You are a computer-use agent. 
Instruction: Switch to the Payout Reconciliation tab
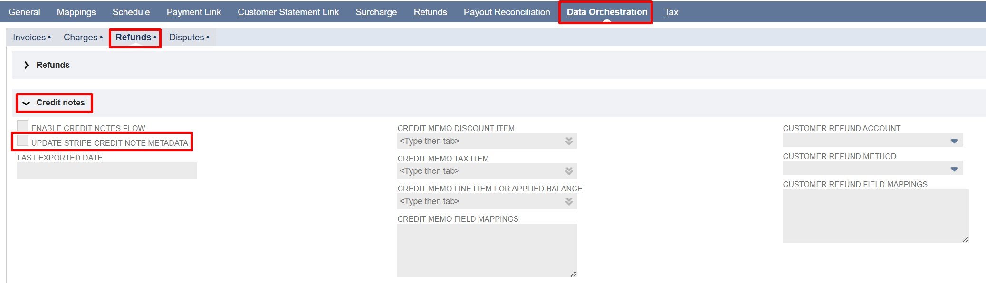[x=507, y=12]
